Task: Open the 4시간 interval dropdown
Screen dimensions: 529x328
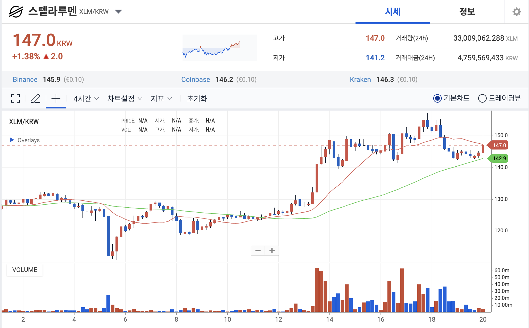Action: pos(86,99)
